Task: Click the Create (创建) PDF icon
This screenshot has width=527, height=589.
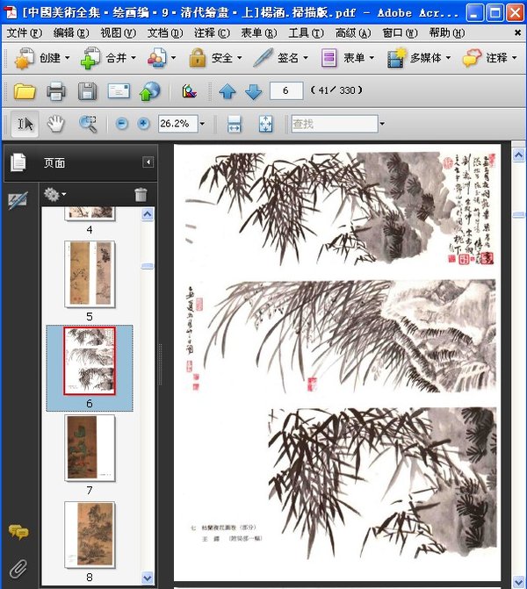Action: click(25, 58)
